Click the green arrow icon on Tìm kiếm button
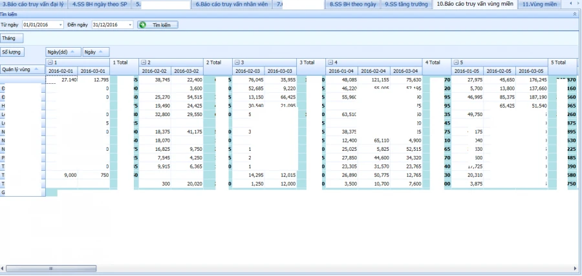Image resolution: width=582 pixels, height=276 pixels. click(142, 25)
